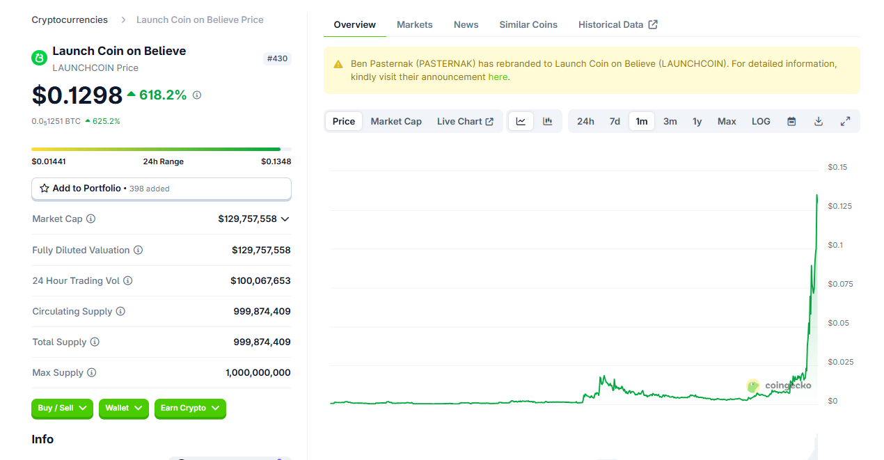The height and width of the screenshot is (460, 884).
Task: Switch to line chart view icon
Action: [x=521, y=121]
